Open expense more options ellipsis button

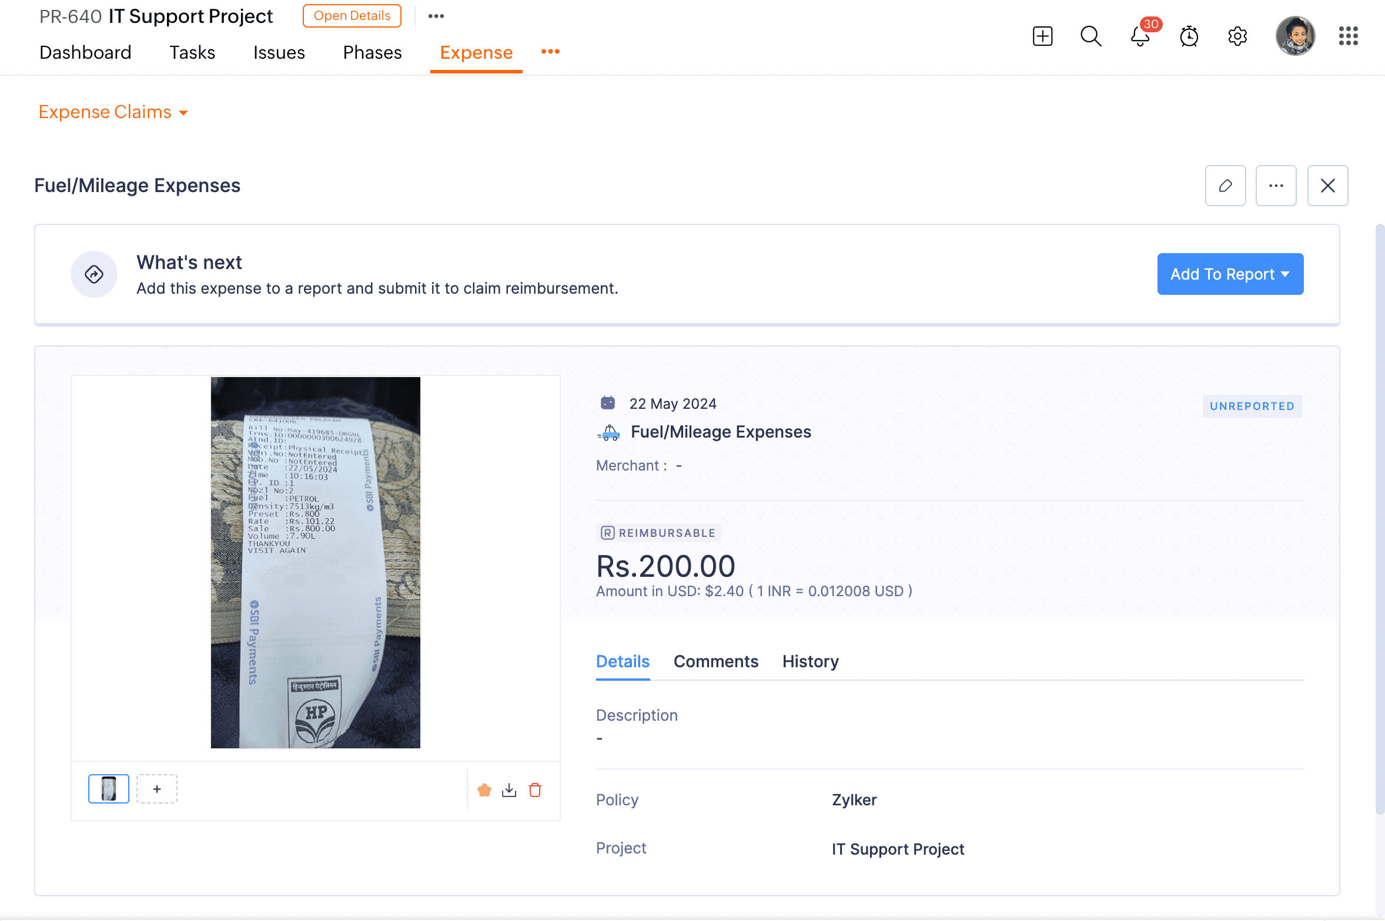[1276, 186]
